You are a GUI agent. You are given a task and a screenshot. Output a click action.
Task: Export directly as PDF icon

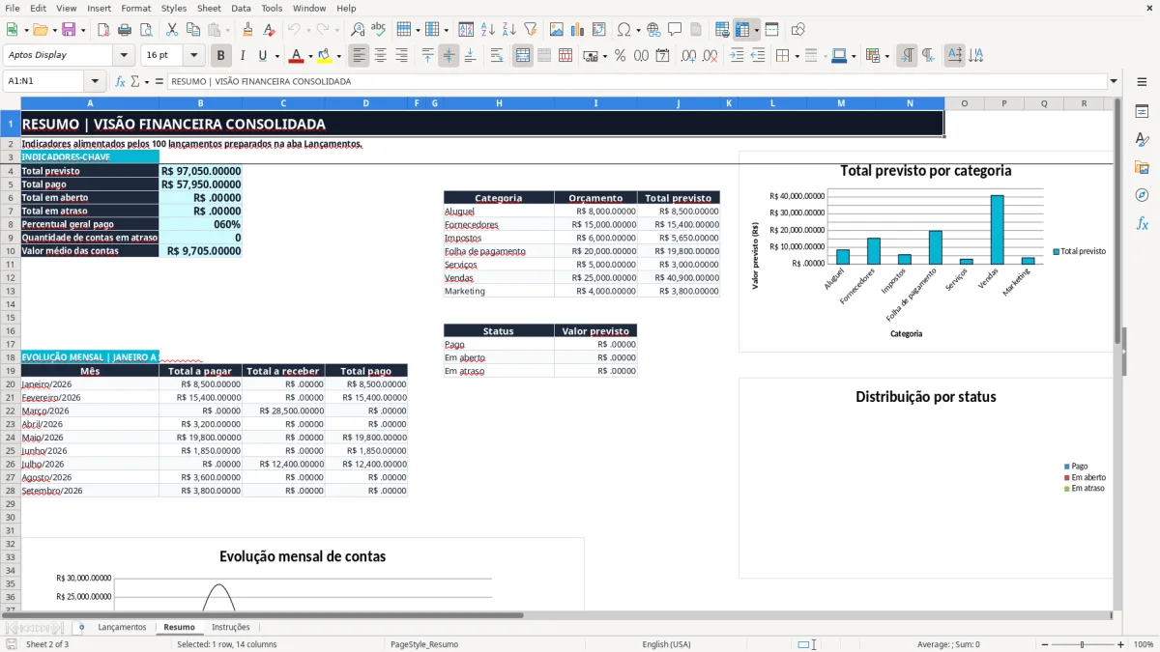103,30
